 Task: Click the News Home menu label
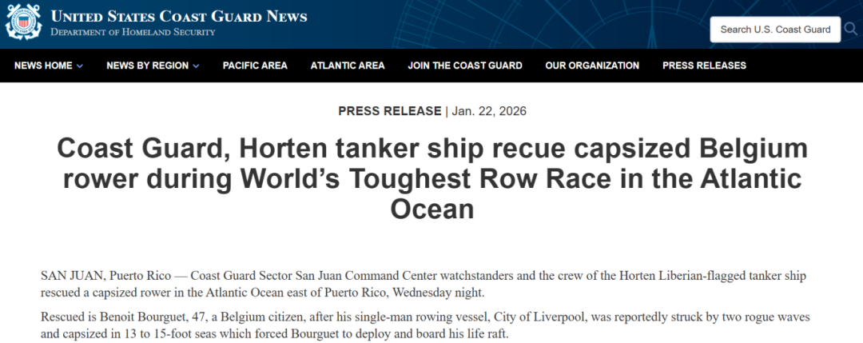point(43,66)
